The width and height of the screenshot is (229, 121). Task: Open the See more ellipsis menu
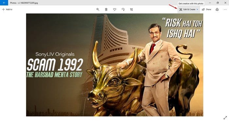tap(225, 9)
